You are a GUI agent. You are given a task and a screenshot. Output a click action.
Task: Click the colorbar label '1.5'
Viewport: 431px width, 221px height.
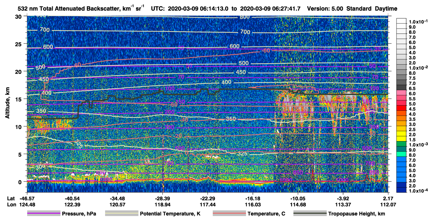tap(413, 140)
